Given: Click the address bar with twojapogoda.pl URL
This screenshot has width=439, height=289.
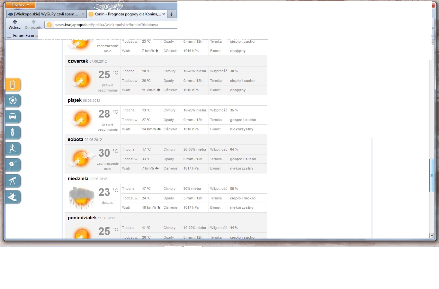Looking at the screenshot, I should tap(112, 25).
